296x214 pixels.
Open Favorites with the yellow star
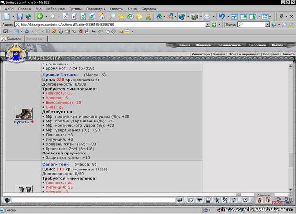[x=121, y=17]
